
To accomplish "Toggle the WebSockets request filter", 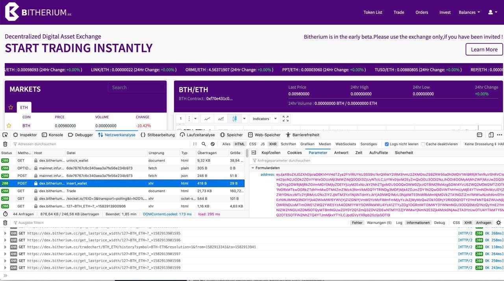I will click(345, 144).
